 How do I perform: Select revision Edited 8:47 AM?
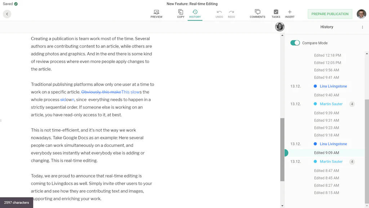[x=326, y=170]
